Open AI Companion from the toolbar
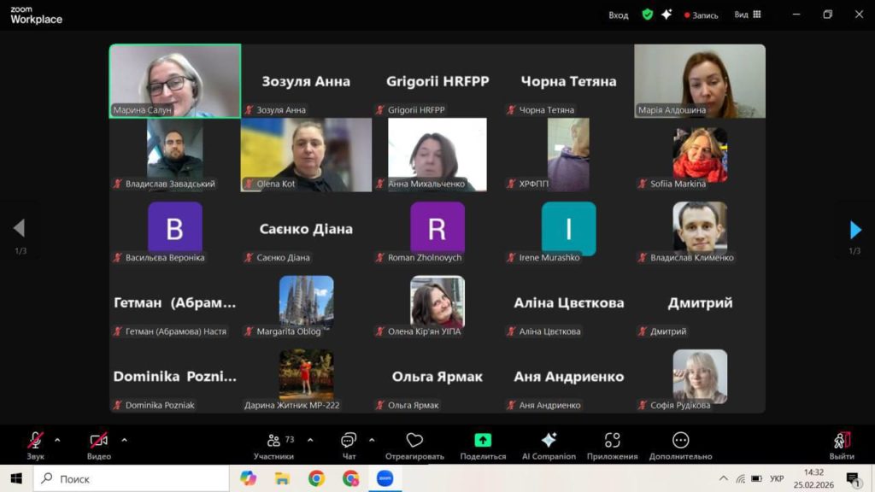875x492 pixels. pos(549,445)
